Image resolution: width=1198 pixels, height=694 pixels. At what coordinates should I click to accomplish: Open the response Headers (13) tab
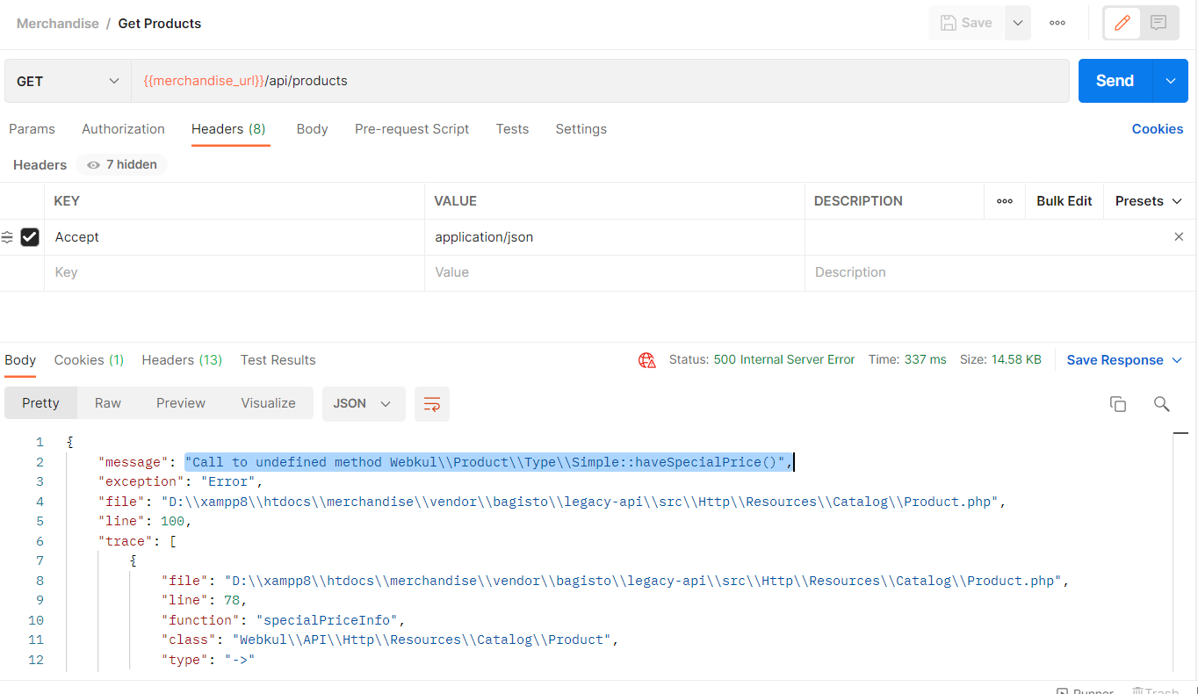[182, 359]
